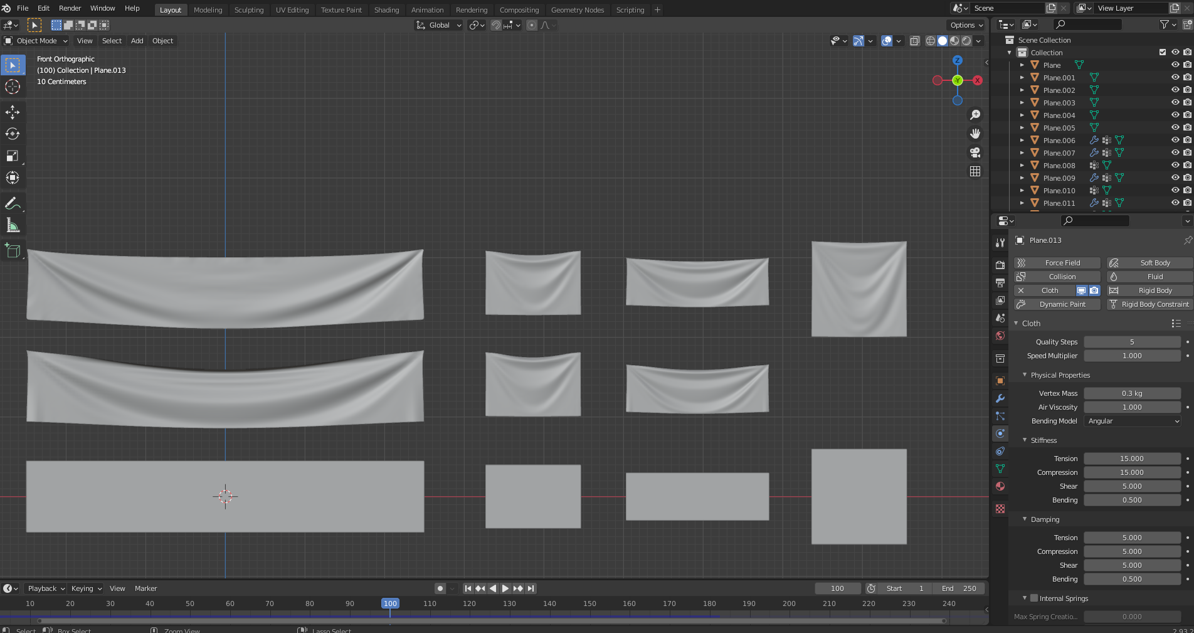Open the File menu
The width and height of the screenshot is (1194, 633).
23,8
